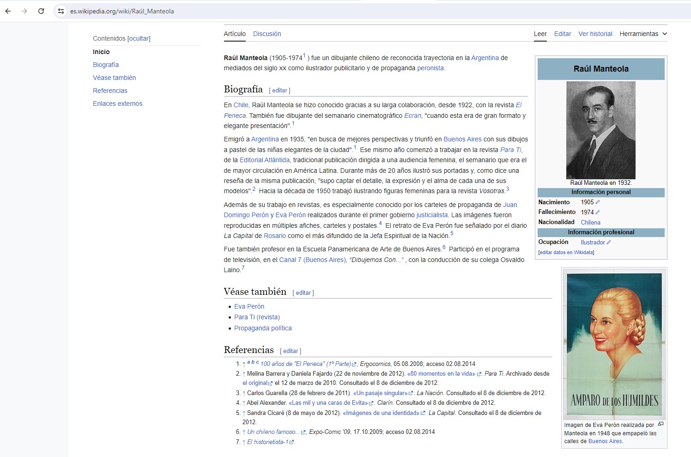Reload the page with refresh icon
The image size is (691, 457).
[41, 11]
